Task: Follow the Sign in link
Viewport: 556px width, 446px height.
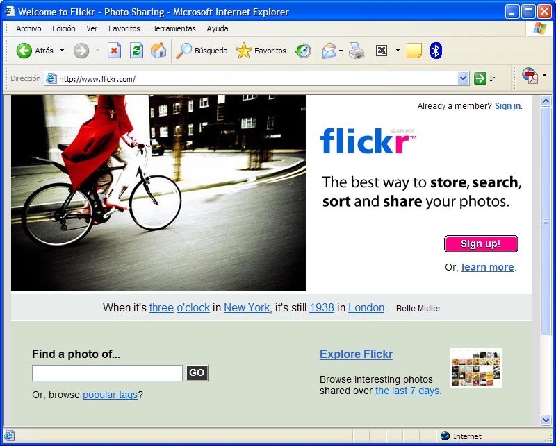Action: click(507, 106)
